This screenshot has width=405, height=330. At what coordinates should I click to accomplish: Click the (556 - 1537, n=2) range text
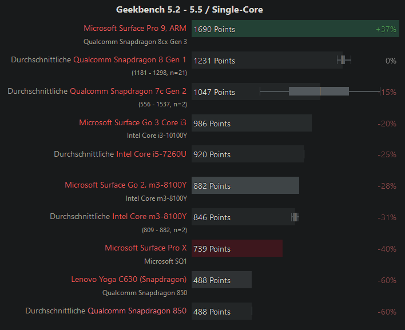162,104
